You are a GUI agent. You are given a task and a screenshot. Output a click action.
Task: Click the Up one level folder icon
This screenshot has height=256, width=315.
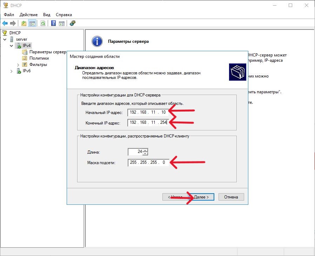(x=24, y=23)
